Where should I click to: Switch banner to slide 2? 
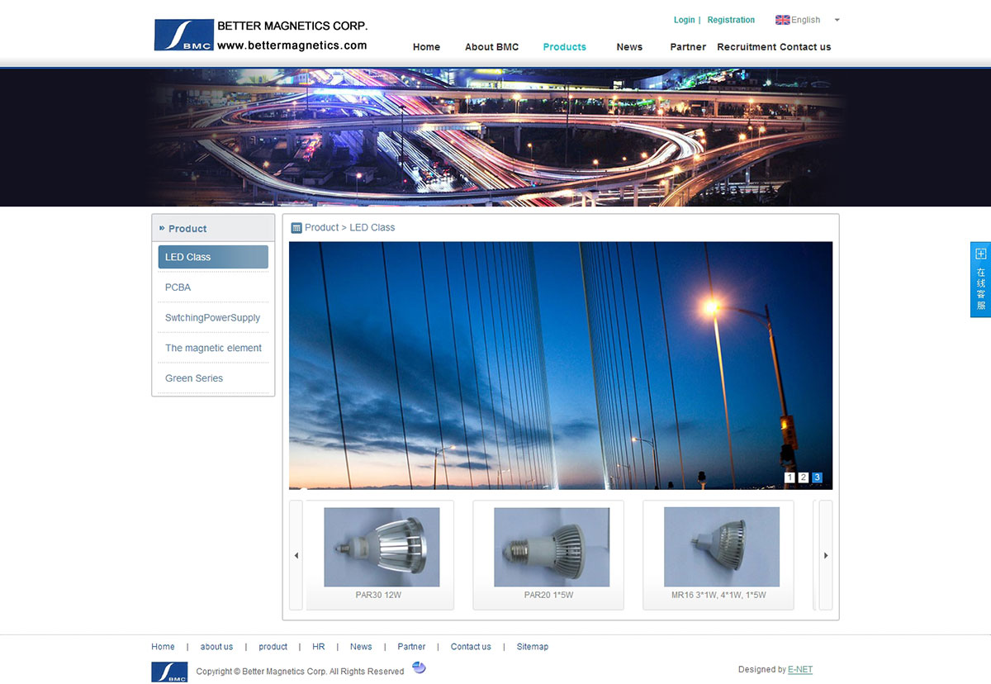click(x=804, y=477)
